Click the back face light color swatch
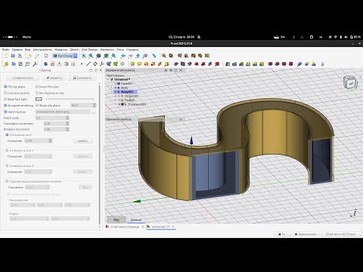Image resolution: width=363 pixels, height=272 pixels. [x=39, y=99]
